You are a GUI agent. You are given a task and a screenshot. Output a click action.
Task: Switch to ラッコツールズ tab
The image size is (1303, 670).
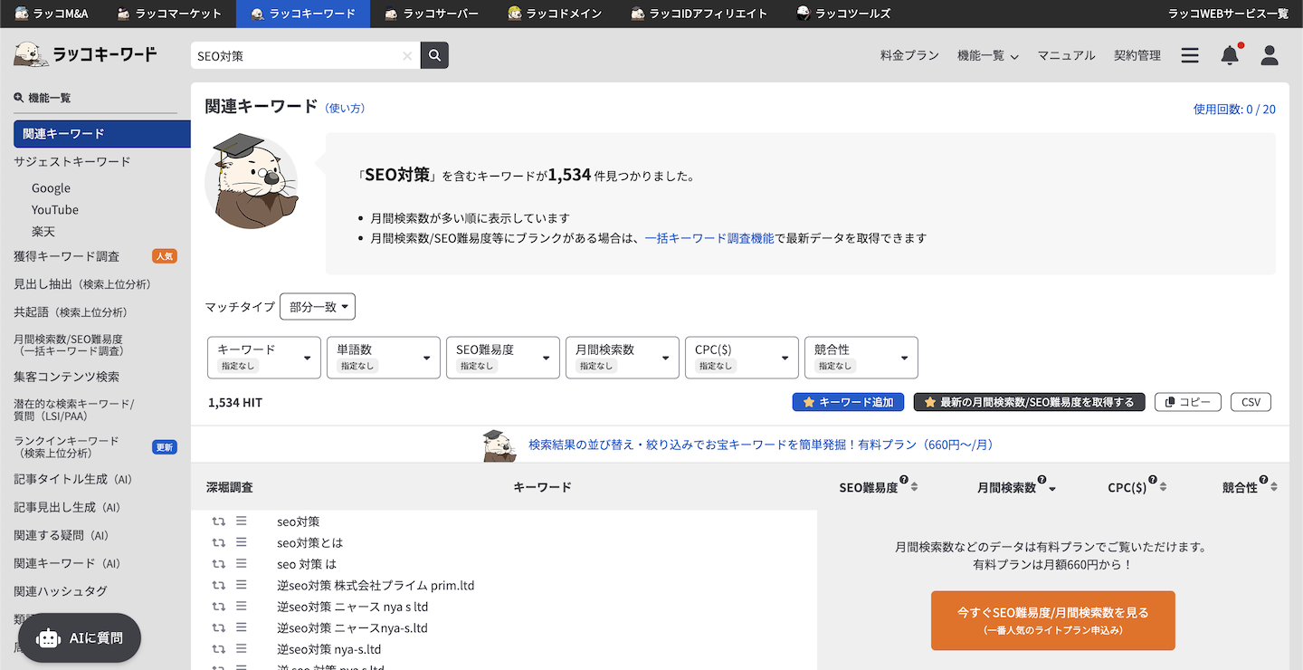[843, 14]
